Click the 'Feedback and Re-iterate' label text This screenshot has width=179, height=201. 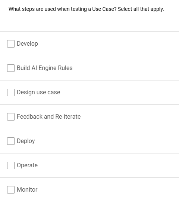(x=48, y=117)
